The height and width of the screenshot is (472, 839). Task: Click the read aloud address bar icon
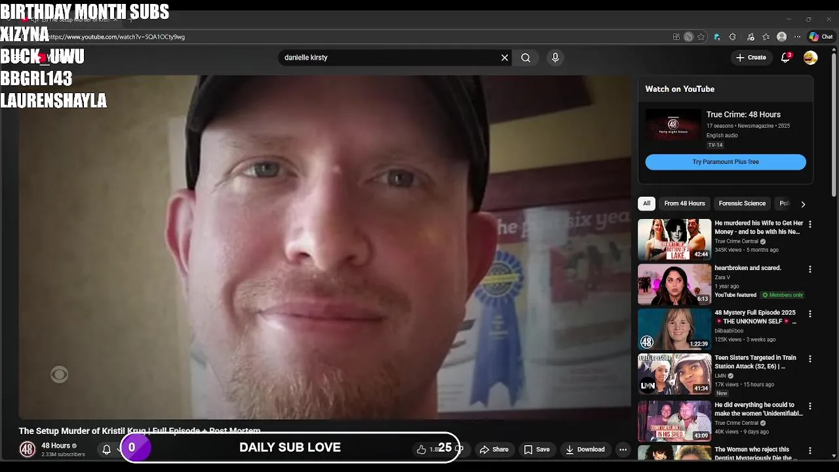(688, 37)
